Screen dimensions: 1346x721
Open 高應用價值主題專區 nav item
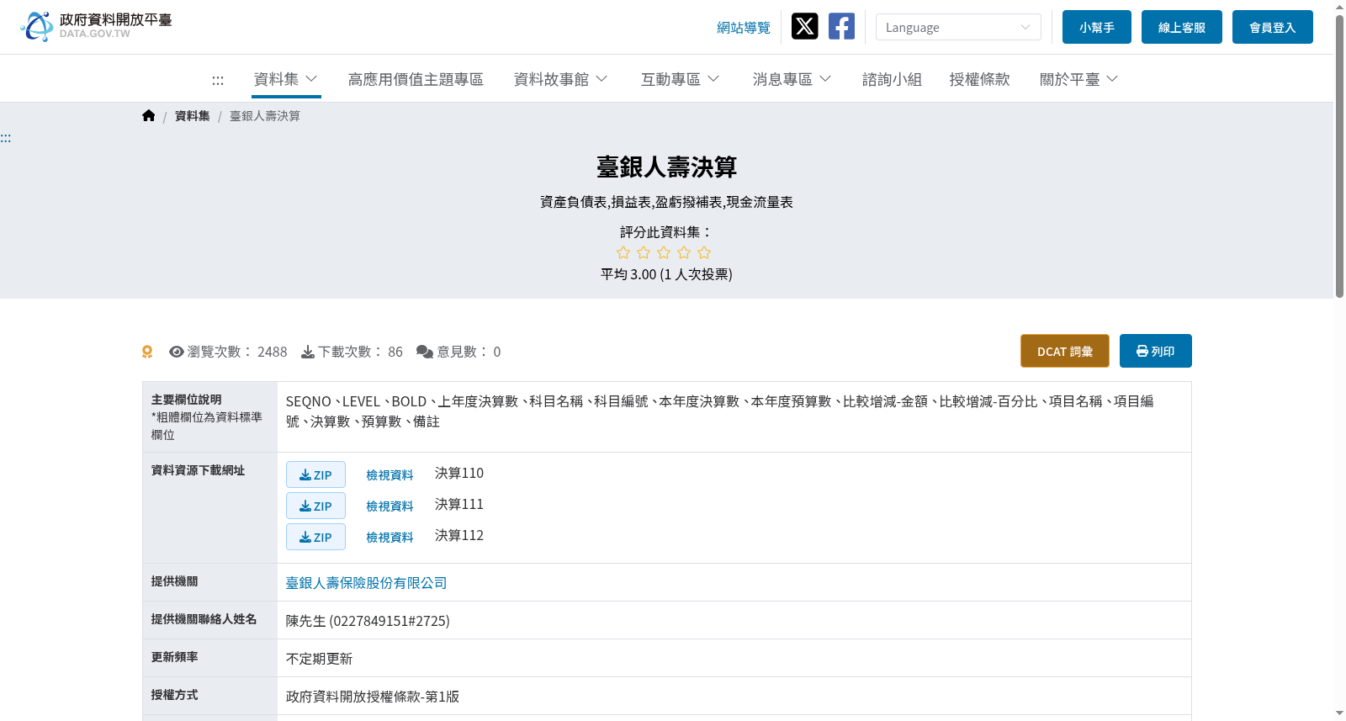click(416, 79)
